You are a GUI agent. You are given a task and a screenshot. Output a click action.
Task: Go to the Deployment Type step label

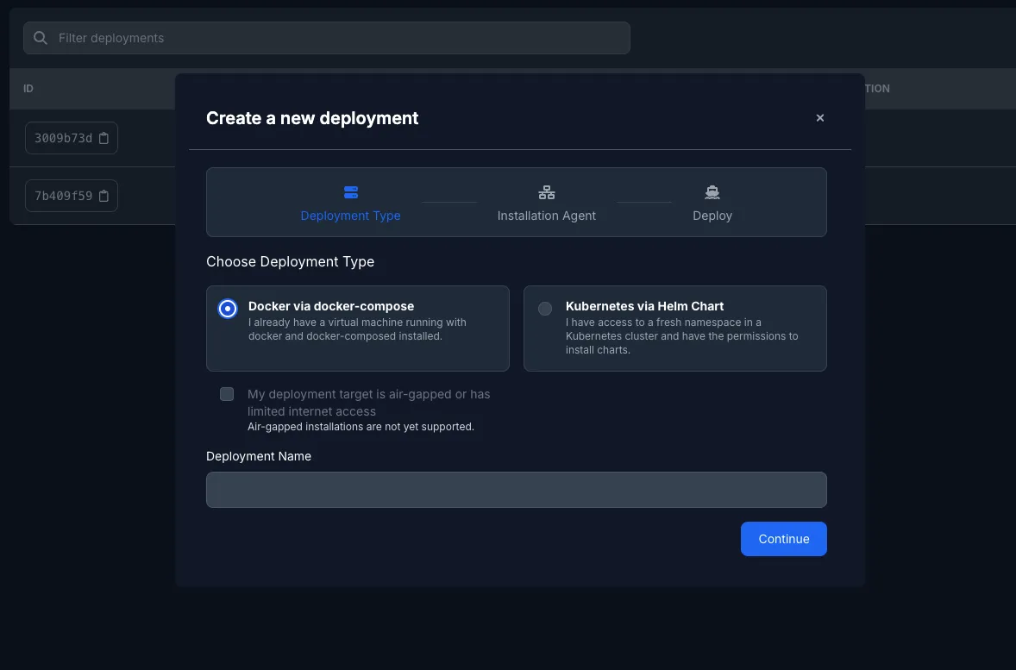350,216
